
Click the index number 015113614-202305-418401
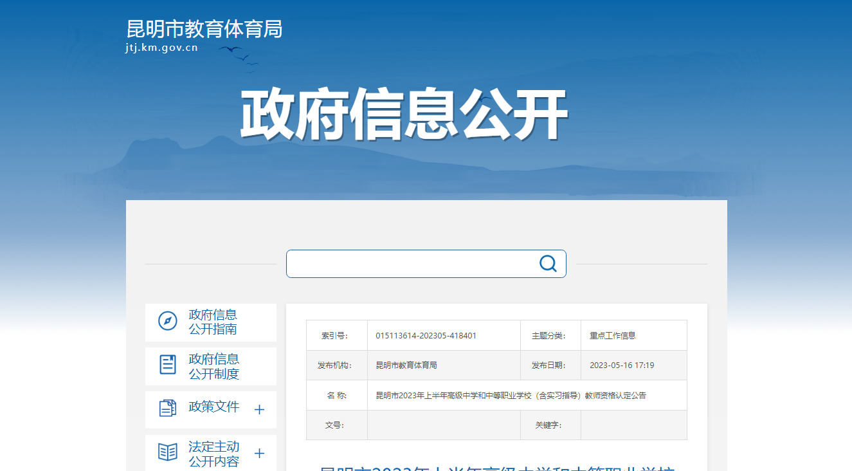426,336
